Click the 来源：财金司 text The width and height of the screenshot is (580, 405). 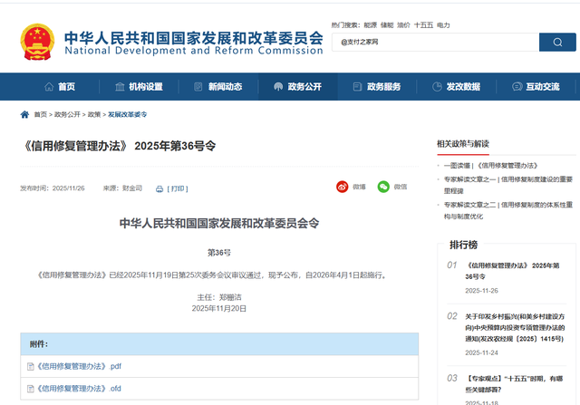point(122,188)
